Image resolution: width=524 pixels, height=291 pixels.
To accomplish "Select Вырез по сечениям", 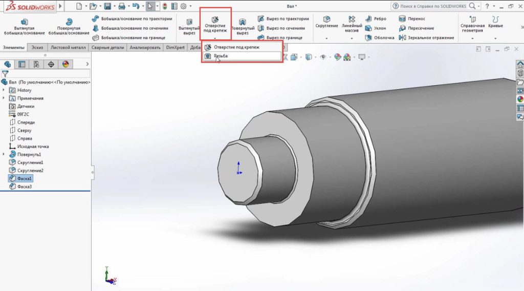I will 281,28.
